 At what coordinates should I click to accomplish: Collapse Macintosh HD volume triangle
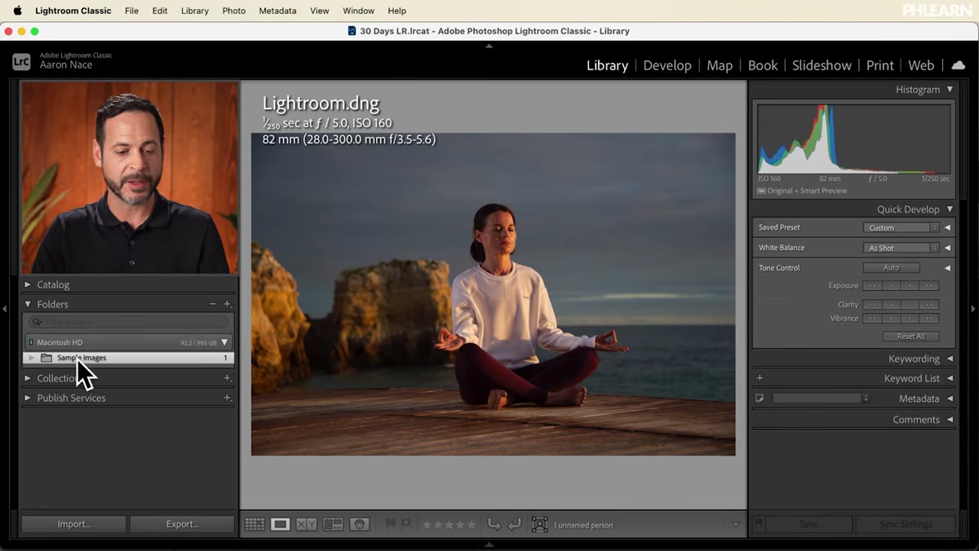click(x=224, y=342)
